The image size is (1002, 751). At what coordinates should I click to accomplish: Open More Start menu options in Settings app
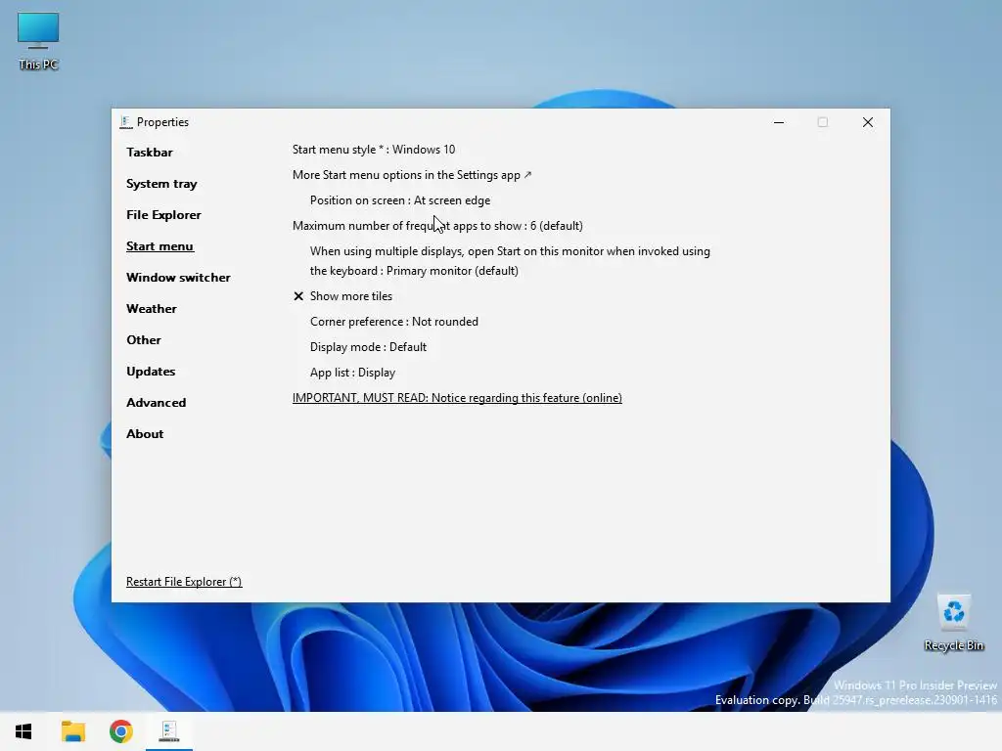click(412, 175)
